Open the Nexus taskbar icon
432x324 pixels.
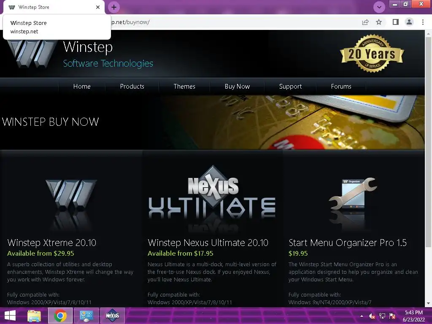click(x=112, y=316)
